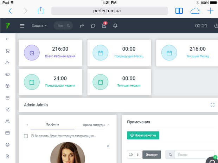Click the power logout icon
The height and width of the screenshot is (163, 218).
[x=216, y=26]
